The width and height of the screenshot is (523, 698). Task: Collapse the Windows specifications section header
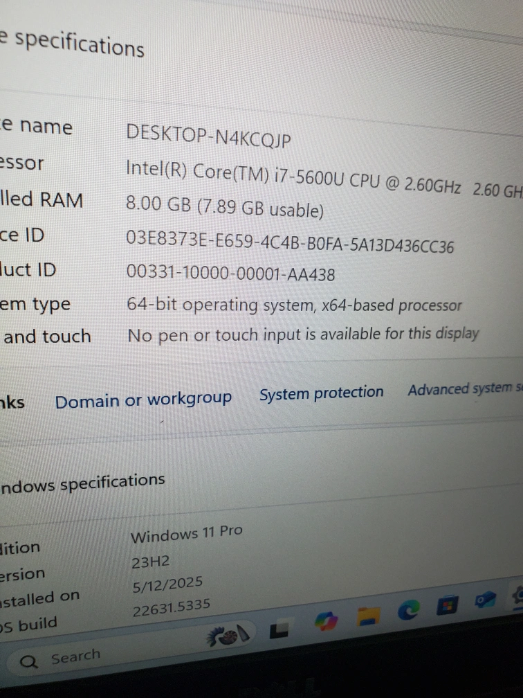click(82, 482)
